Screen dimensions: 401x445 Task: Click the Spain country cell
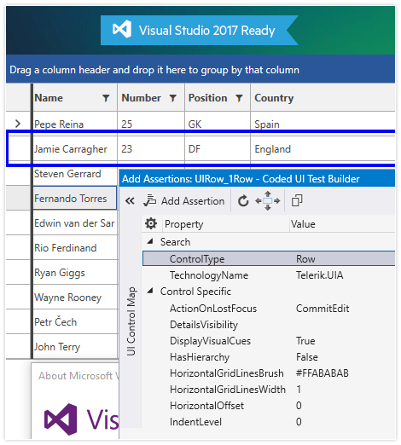click(323, 124)
